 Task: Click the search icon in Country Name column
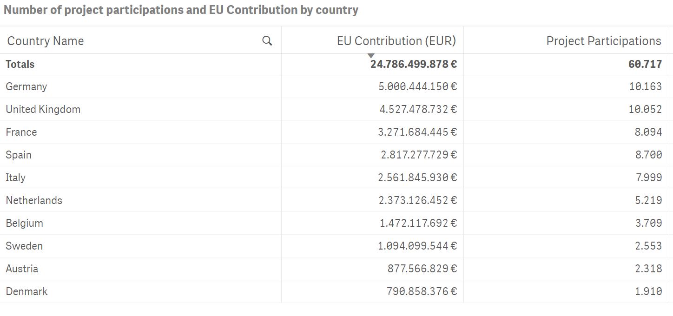pos(267,41)
